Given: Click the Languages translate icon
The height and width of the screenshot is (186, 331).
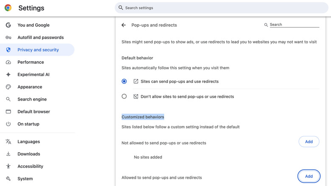Looking at the screenshot, I should point(8,141).
